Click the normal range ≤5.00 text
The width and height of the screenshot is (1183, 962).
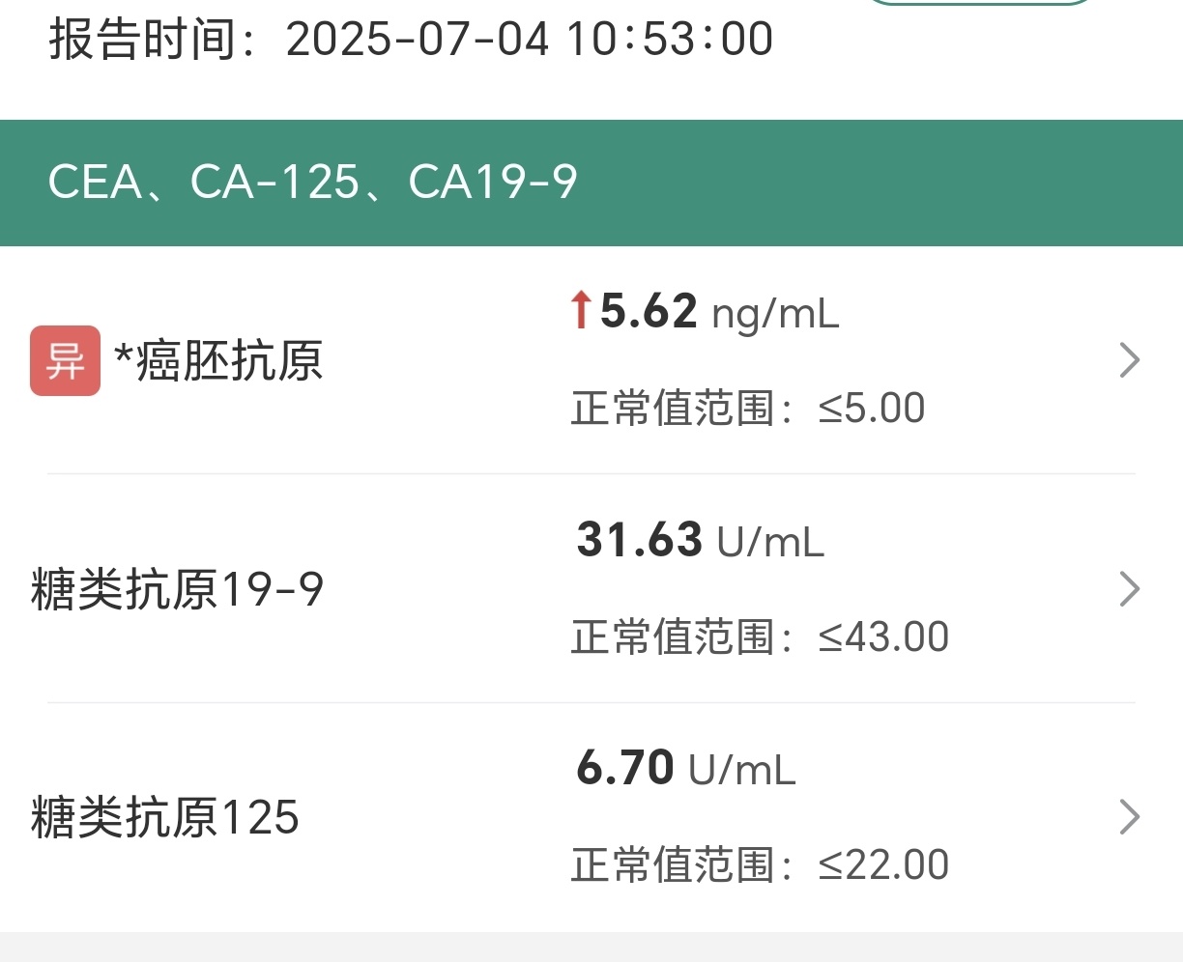tap(747, 409)
